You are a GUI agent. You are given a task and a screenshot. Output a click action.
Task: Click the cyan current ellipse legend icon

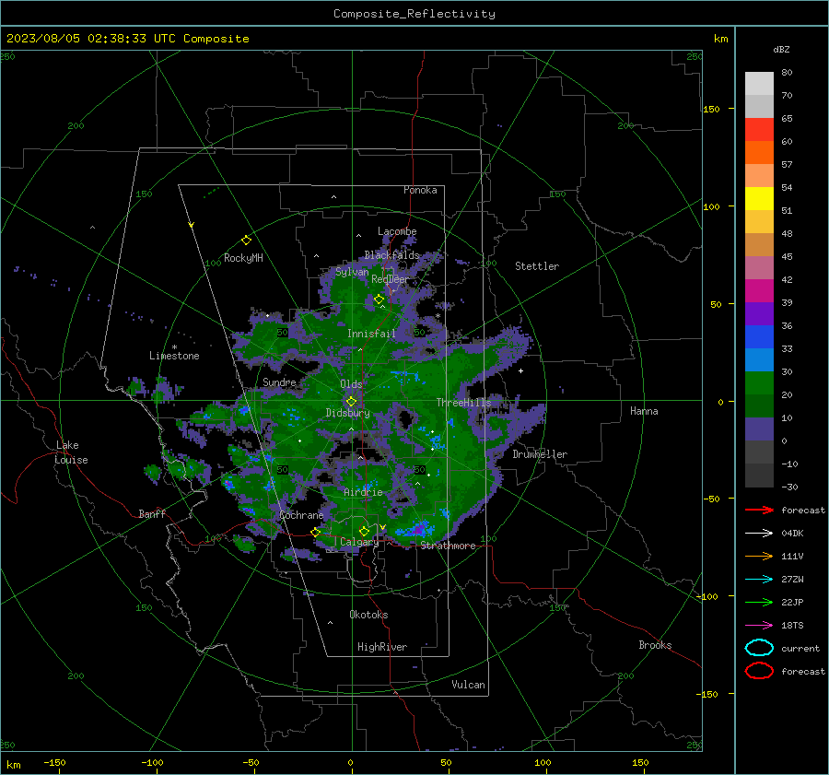(759, 648)
